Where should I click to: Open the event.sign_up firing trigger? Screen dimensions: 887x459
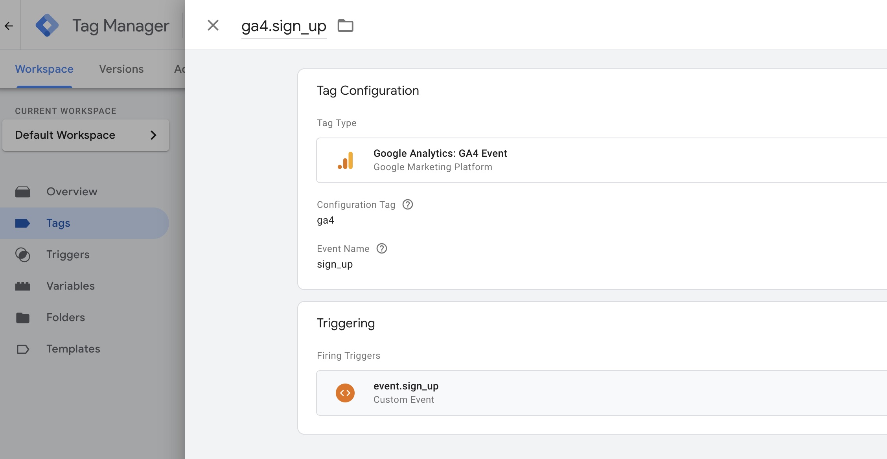406,393
